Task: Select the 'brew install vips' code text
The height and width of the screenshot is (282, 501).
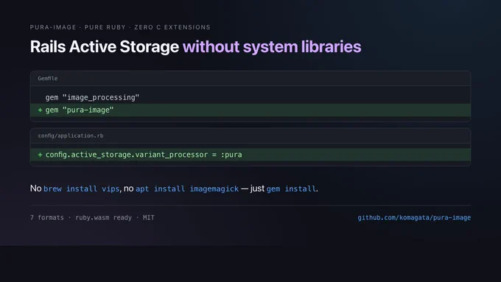Action: (x=82, y=188)
